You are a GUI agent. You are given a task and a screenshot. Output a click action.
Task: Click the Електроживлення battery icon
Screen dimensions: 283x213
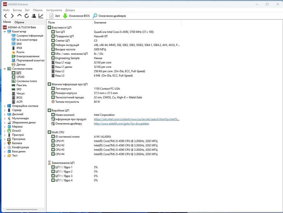click(13, 56)
